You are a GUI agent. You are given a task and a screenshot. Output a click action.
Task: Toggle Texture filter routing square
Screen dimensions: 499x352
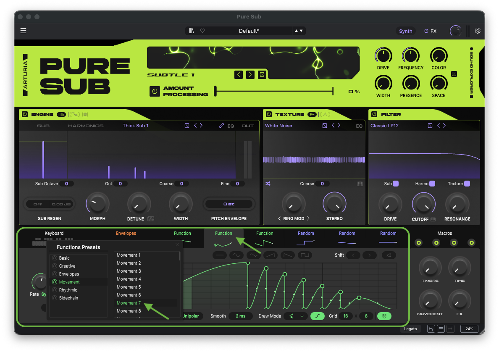[x=467, y=184]
